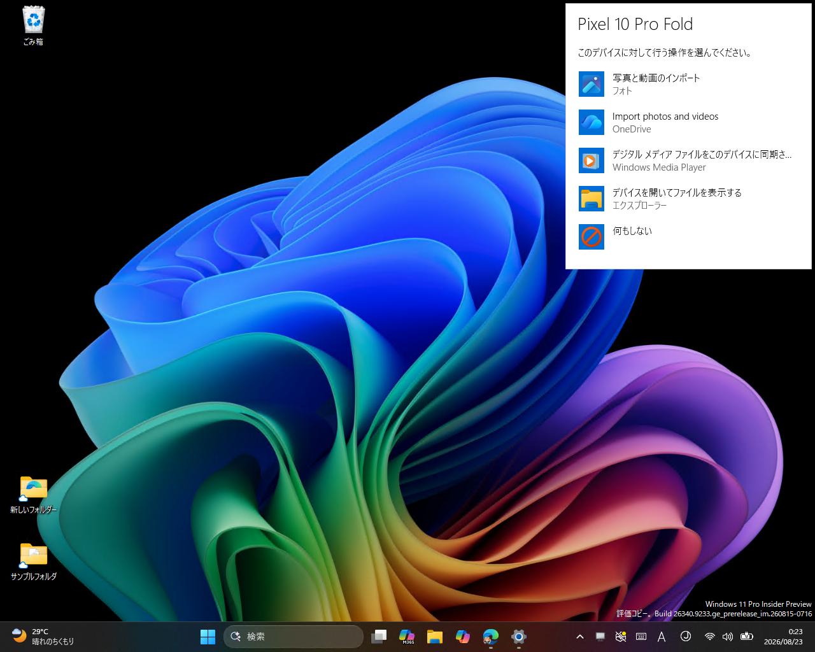Switch to Microsoft Edge on the taskbar
Viewport: 815px width, 652px height.
[x=491, y=636]
